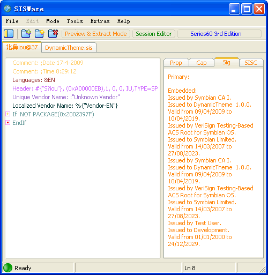Screen dimensions: 268x275
Task: Select the Header line in script
Action: click(85, 88)
